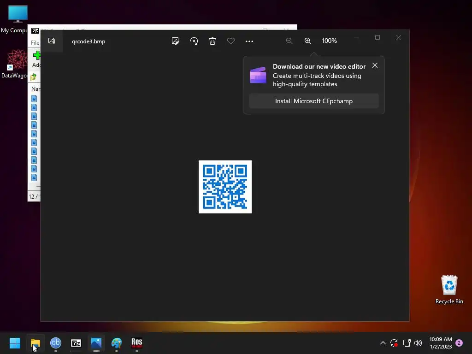Open the Photos gallery icon beside filename
The height and width of the screenshot is (354, 472).
[x=52, y=41]
